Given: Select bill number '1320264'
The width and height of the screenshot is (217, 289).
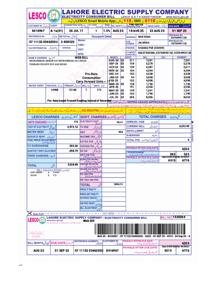Looking at the screenshot, I should pyautogui.click(x=179, y=217).
